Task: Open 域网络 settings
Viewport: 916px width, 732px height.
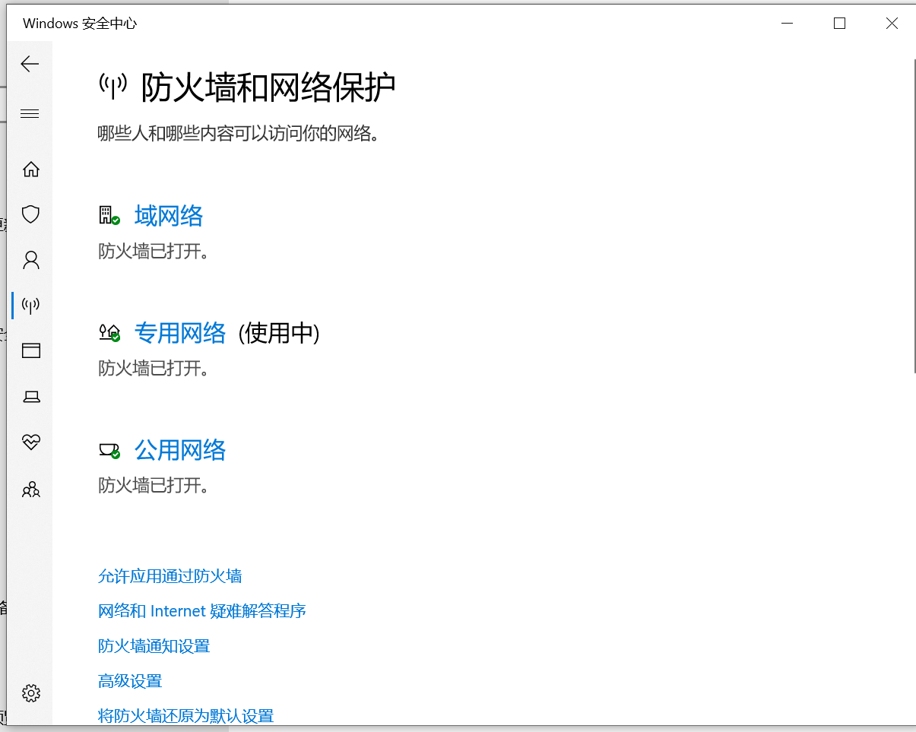Action: tap(169, 216)
